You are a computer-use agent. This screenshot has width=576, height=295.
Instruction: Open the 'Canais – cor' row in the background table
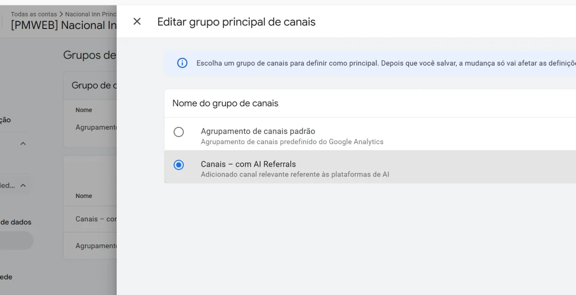(96, 219)
